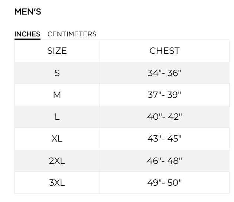Select the M size cell
The height and width of the screenshot is (202, 234).
pyautogui.click(x=57, y=95)
